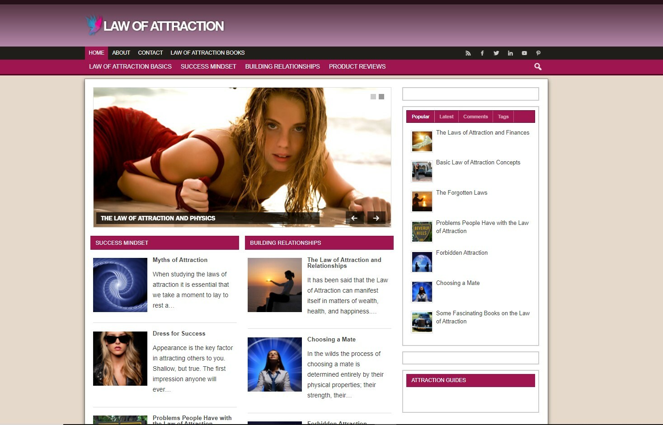Open The Forgotten Laws link
Screen dimensions: 663x425
coord(461,193)
